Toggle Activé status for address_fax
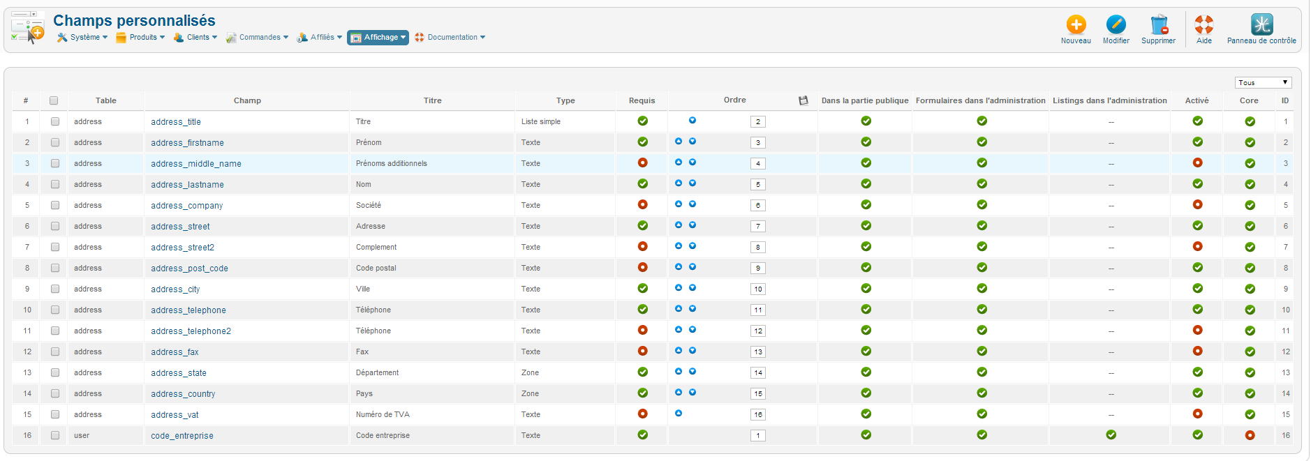 click(x=1197, y=352)
